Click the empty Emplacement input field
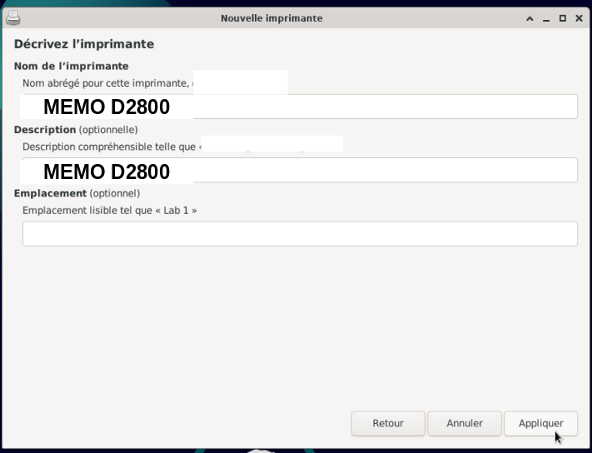This screenshot has height=453, width=592. point(300,234)
